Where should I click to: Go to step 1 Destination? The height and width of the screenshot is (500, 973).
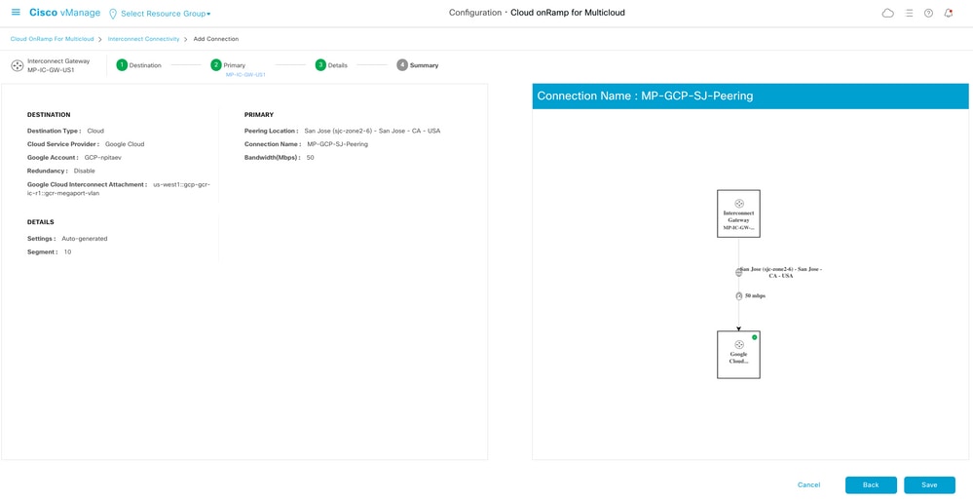(x=139, y=65)
